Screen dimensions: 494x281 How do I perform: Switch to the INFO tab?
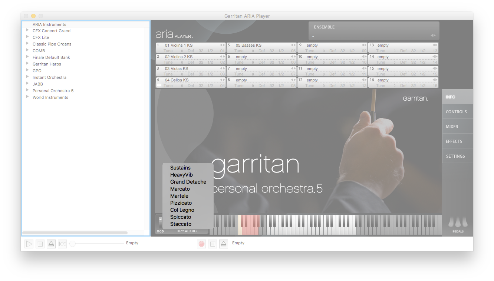coord(458,97)
